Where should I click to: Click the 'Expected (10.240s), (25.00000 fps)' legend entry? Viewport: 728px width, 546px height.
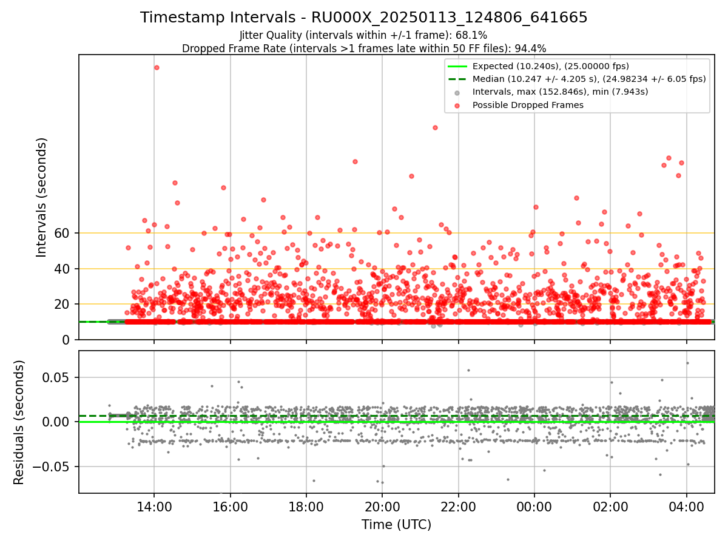point(550,66)
